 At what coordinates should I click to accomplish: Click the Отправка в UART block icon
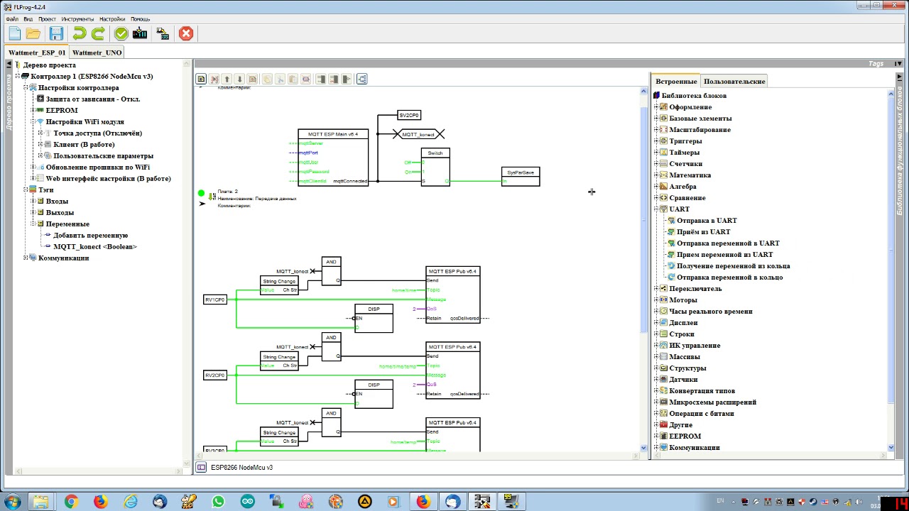point(671,221)
